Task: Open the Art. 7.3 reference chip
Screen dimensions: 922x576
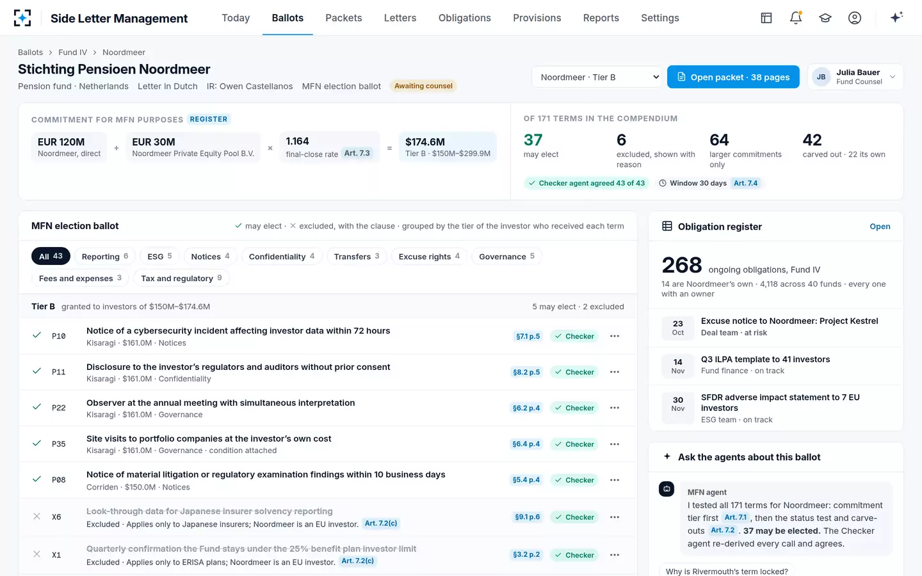Action: (x=357, y=154)
